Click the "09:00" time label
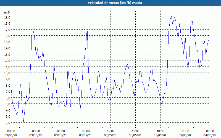This screenshot has width=221, height=138. [85, 131]
